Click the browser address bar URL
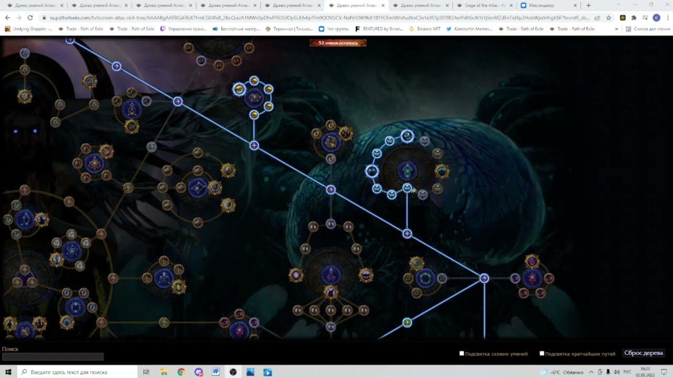 click(x=319, y=17)
